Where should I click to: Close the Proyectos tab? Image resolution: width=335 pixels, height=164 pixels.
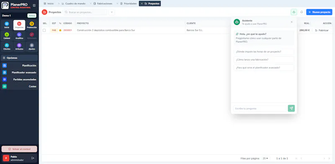[x=142, y=4]
